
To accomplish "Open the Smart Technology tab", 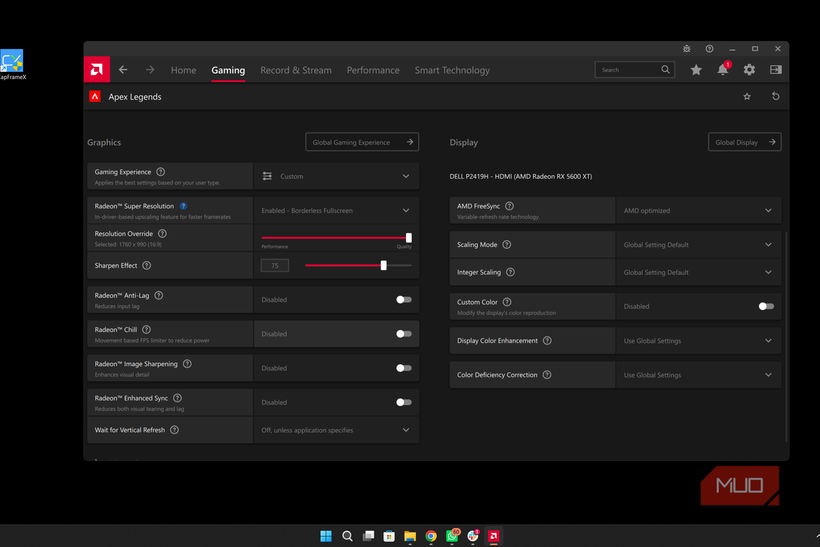I will [452, 70].
